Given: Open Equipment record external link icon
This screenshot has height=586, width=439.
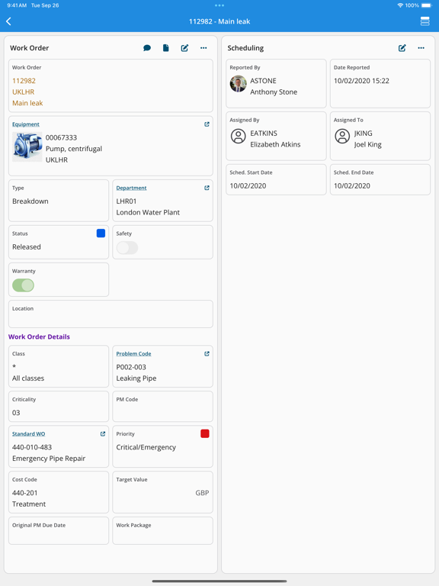Looking at the screenshot, I should click(x=207, y=124).
